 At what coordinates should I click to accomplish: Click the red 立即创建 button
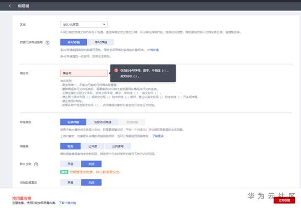(x=285, y=200)
